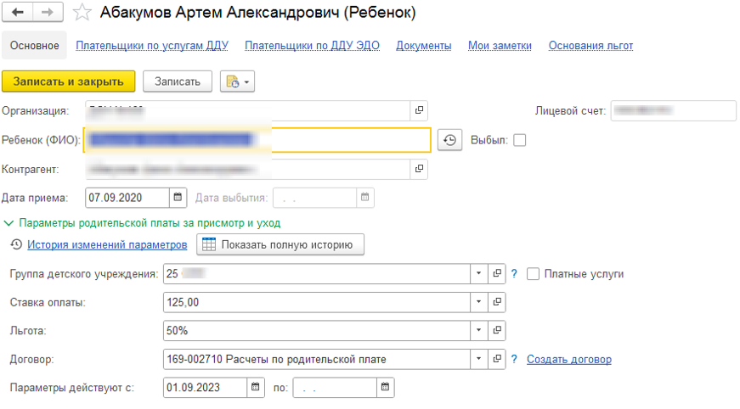Click the forward navigation arrow
This screenshot has width=740, height=409.
(47, 13)
